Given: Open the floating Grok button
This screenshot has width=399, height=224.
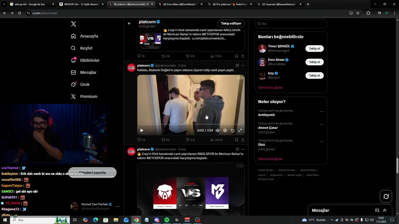Looking at the screenshot, I should point(386,196).
